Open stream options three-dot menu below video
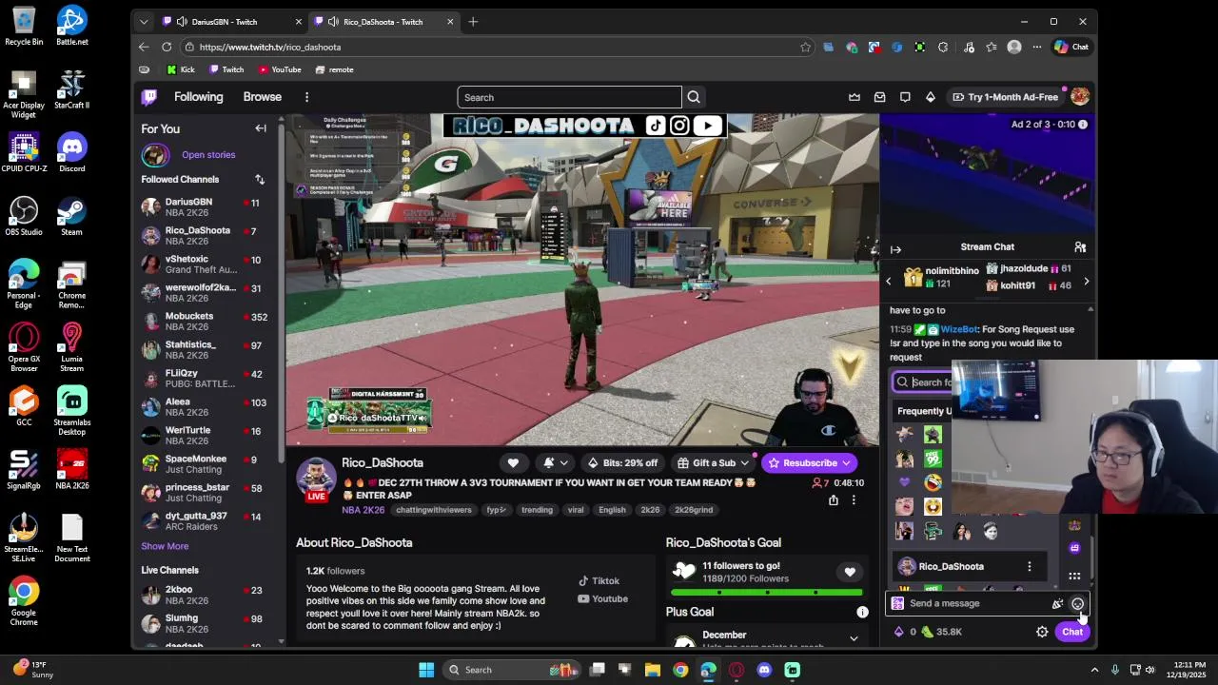The image size is (1218, 685). 854,500
